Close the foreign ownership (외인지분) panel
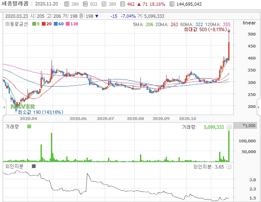 (229, 166)
